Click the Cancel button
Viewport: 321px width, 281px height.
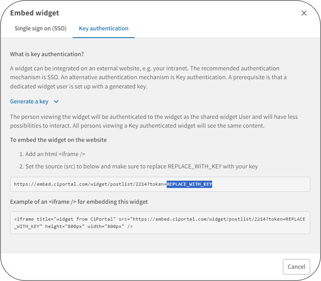[x=296, y=267]
